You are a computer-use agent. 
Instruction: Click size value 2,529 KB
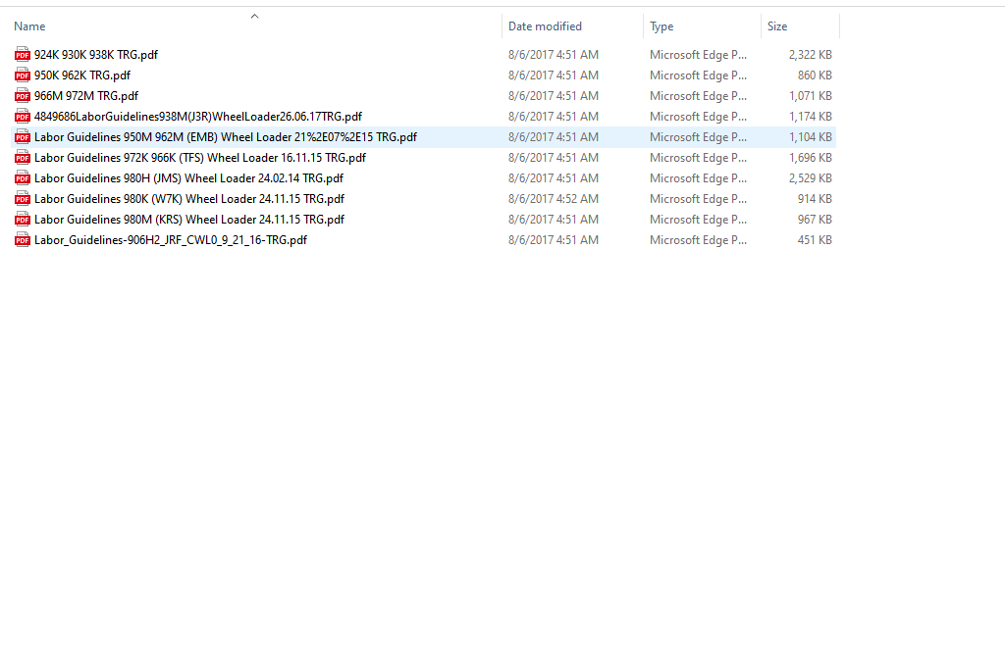(810, 178)
